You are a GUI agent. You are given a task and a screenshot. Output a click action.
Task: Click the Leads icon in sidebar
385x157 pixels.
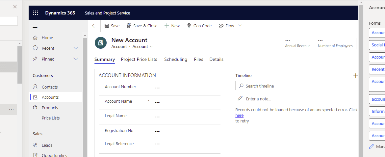pyautogui.click(x=35, y=145)
